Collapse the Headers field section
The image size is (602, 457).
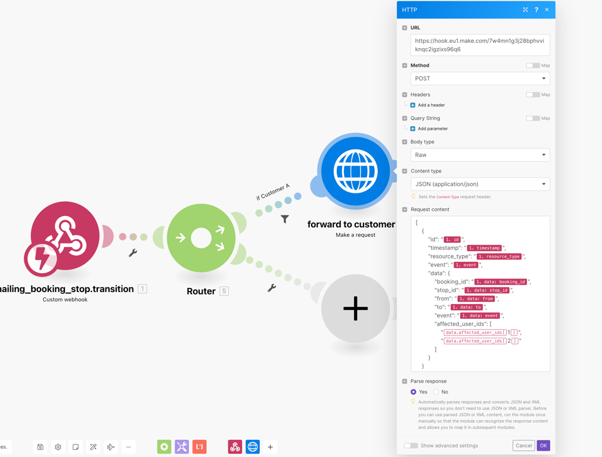(405, 95)
